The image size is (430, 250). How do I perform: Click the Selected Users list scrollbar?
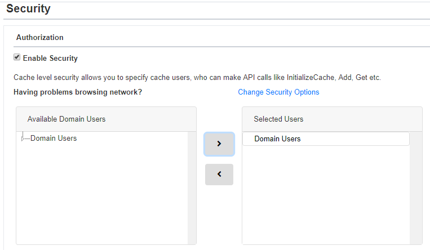pyautogui.click(x=416, y=187)
